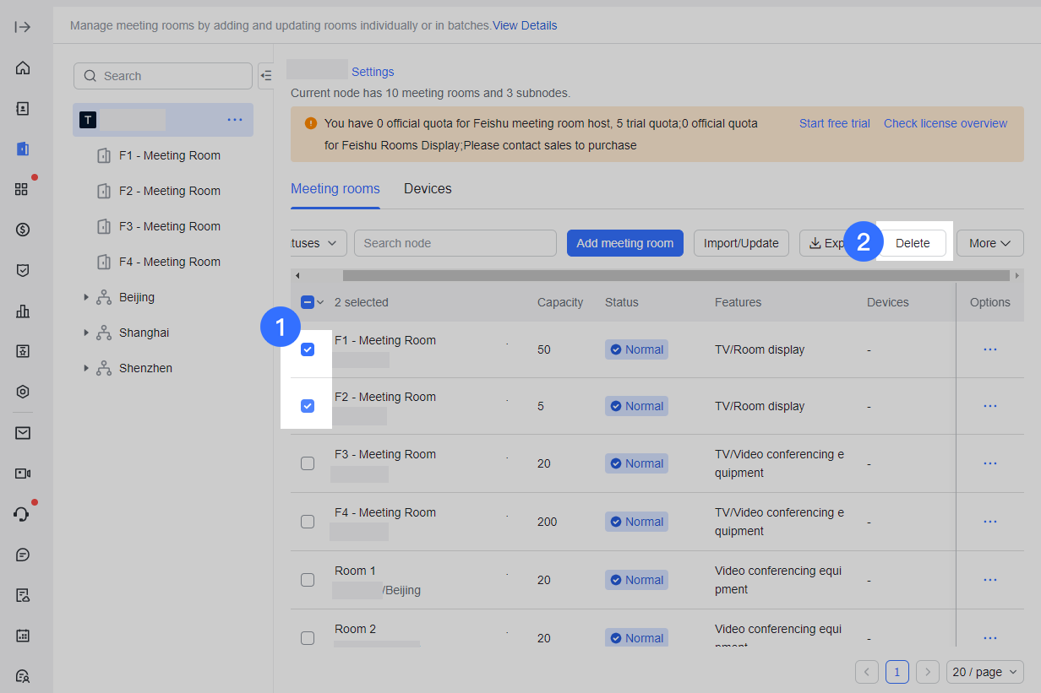Screen dimensions: 1041x693
Task: Check the F3 - Meeting Room checkbox
Action: click(x=308, y=463)
